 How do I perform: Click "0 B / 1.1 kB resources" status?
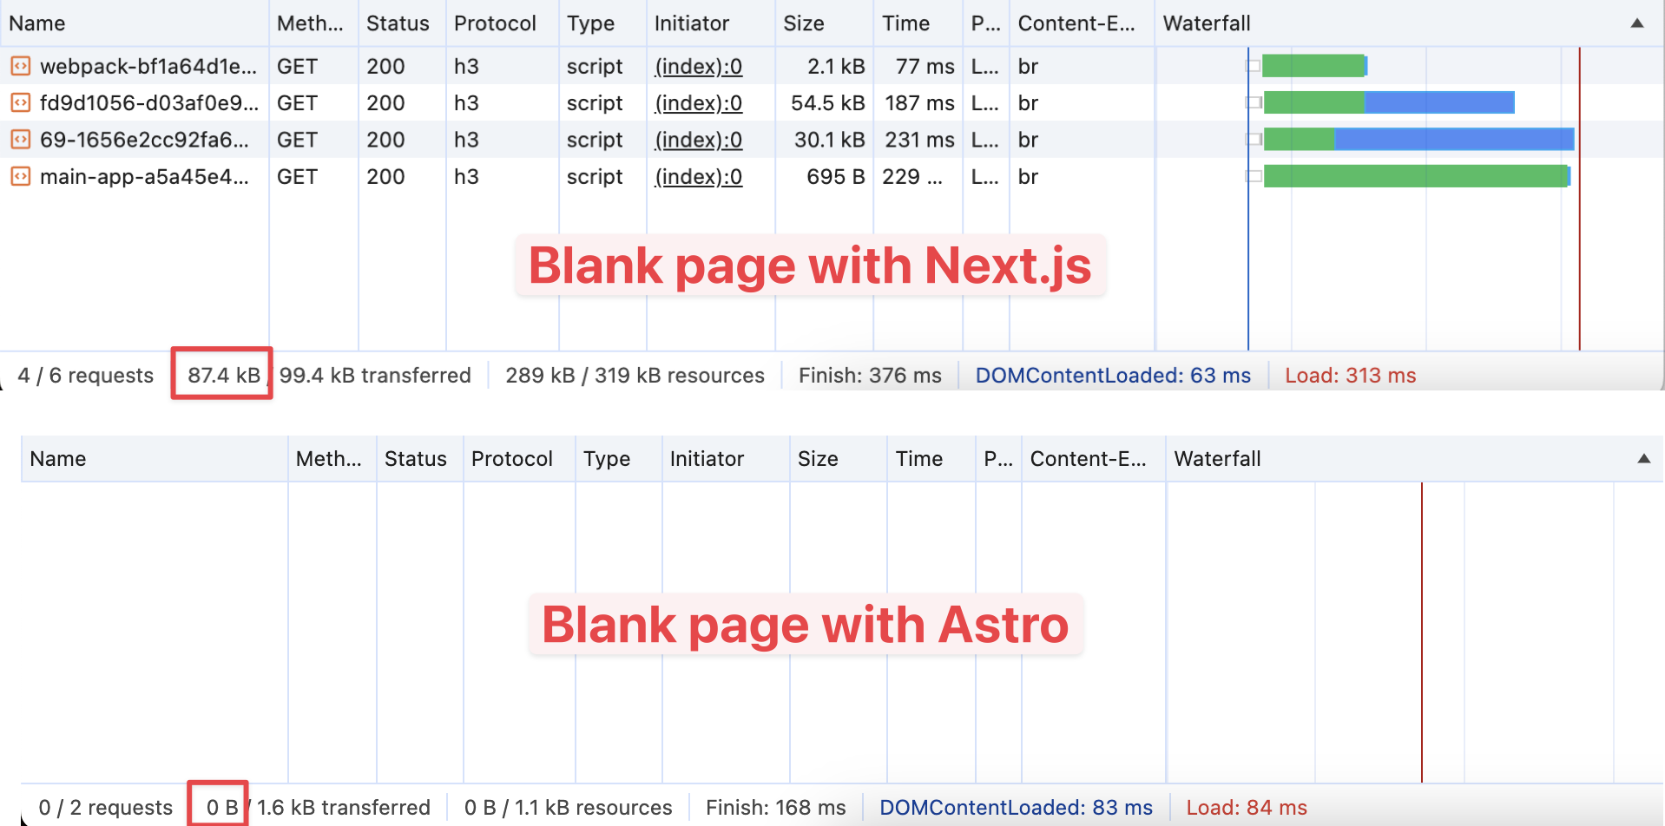tap(568, 808)
